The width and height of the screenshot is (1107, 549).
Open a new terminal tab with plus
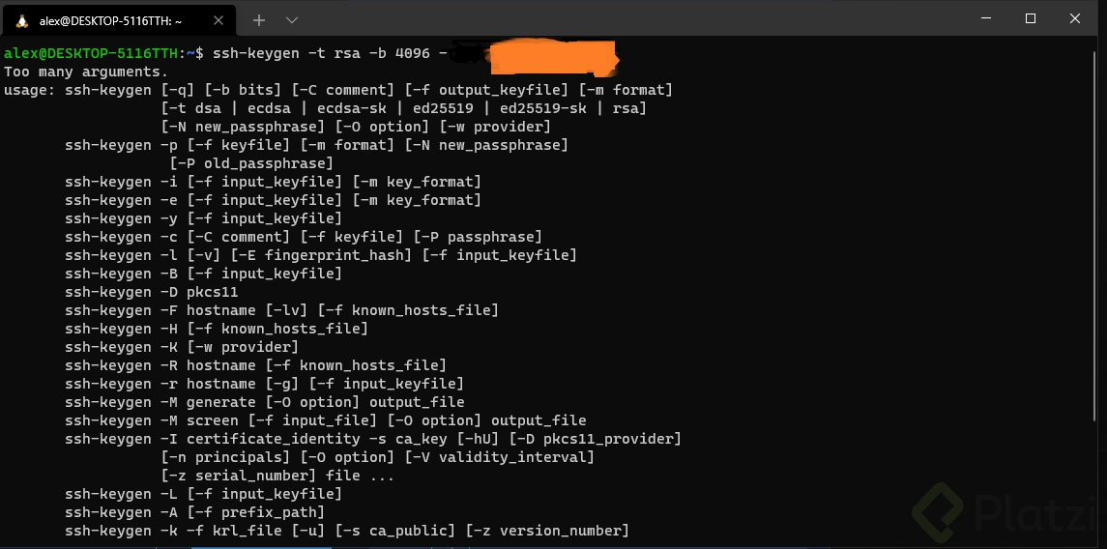click(x=258, y=20)
